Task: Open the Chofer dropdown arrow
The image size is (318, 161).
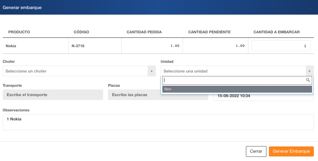Action: [x=152, y=71]
